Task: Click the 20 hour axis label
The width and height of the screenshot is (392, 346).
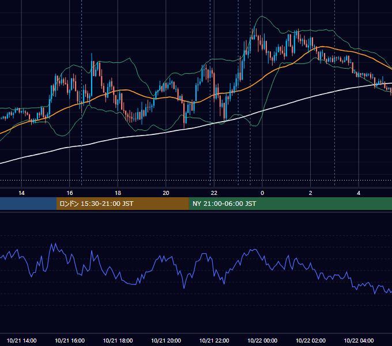Action: coord(166,193)
